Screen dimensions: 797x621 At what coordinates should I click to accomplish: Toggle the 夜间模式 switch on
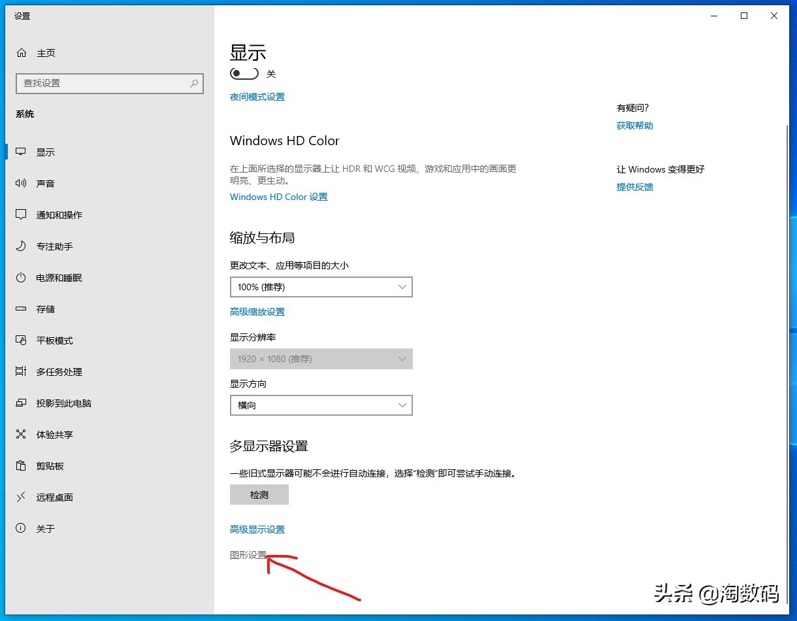[244, 73]
